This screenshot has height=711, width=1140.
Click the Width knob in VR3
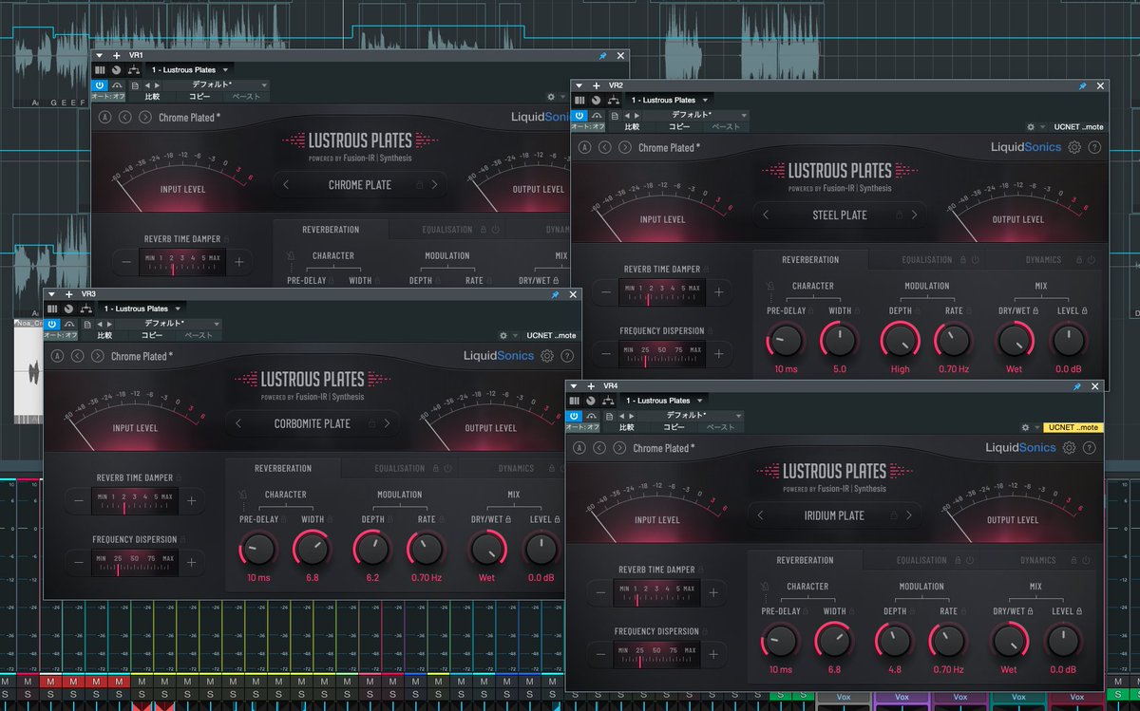point(312,549)
